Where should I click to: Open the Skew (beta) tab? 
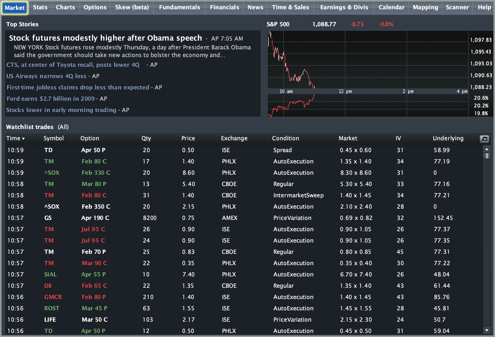point(132,7)
